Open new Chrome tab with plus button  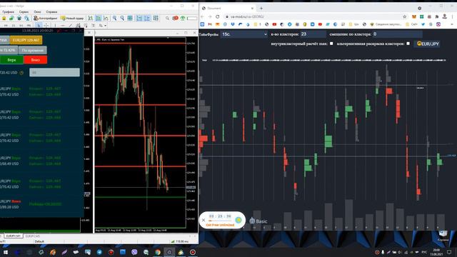point(261,8)
